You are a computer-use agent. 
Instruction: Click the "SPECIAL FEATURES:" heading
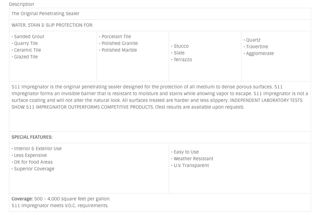point(32,137)
